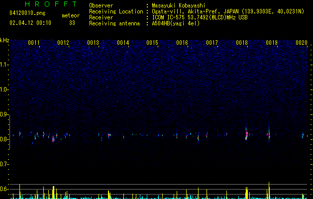This screenshot has height=199, width=313.
Task: Click observer name Masayuki Kobayashi
Action: click(x=179, y=5)
